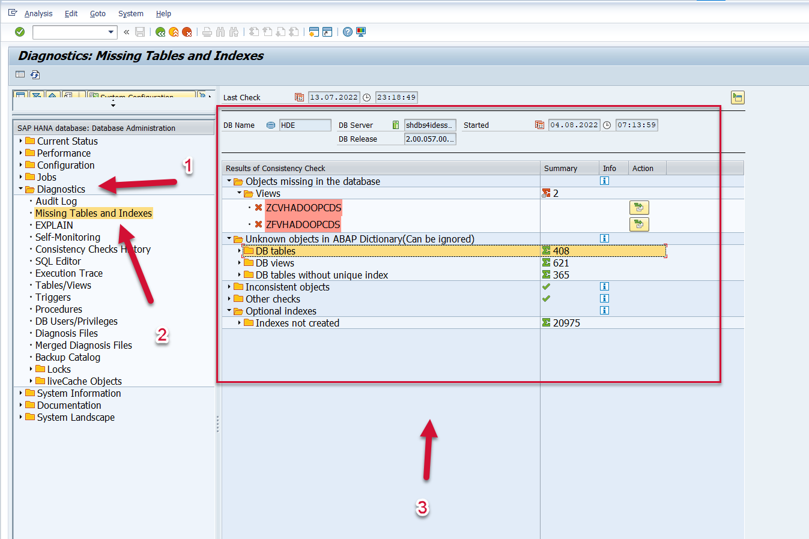Click the Customize Local Layout monitor icon
Viewport: 809px width, 539px height.
click(361, 32)
